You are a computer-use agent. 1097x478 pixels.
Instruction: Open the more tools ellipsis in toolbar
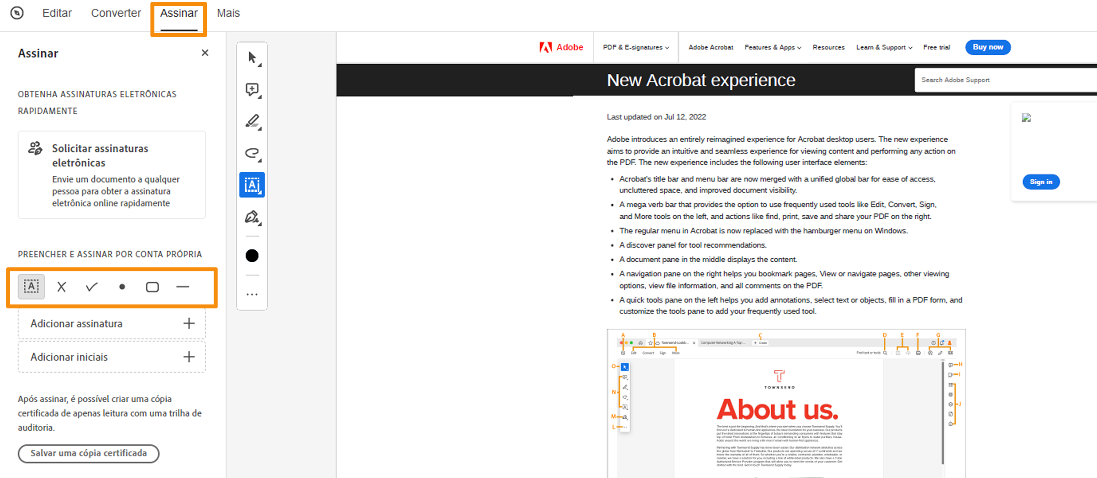252,294
